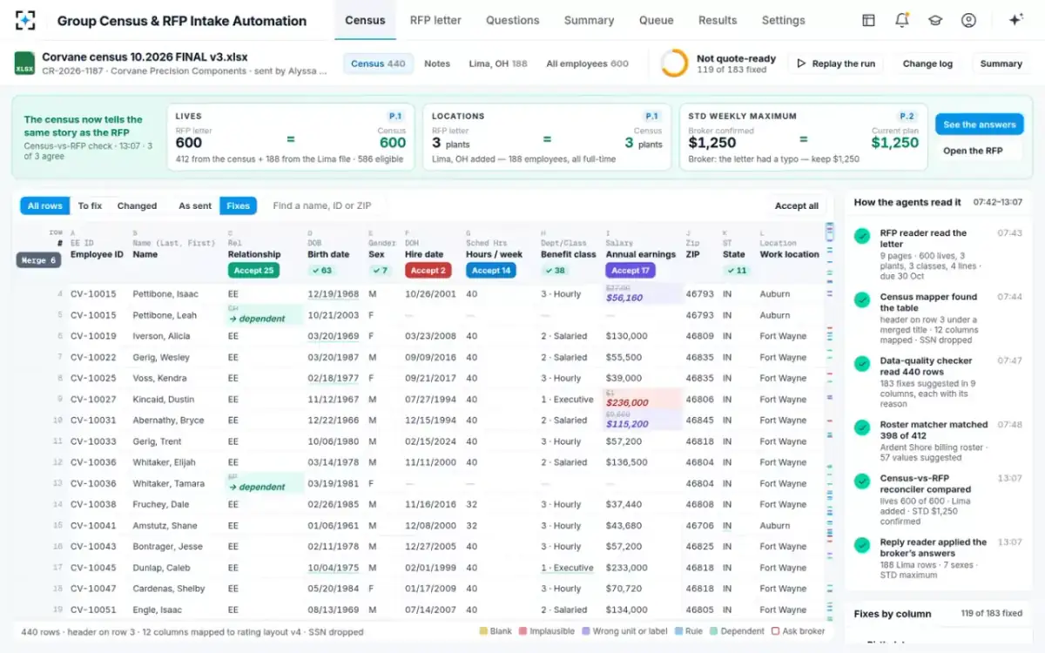1045x653 pixels.
Task: Show all rows in the table
Action: [x=45, y=205]
